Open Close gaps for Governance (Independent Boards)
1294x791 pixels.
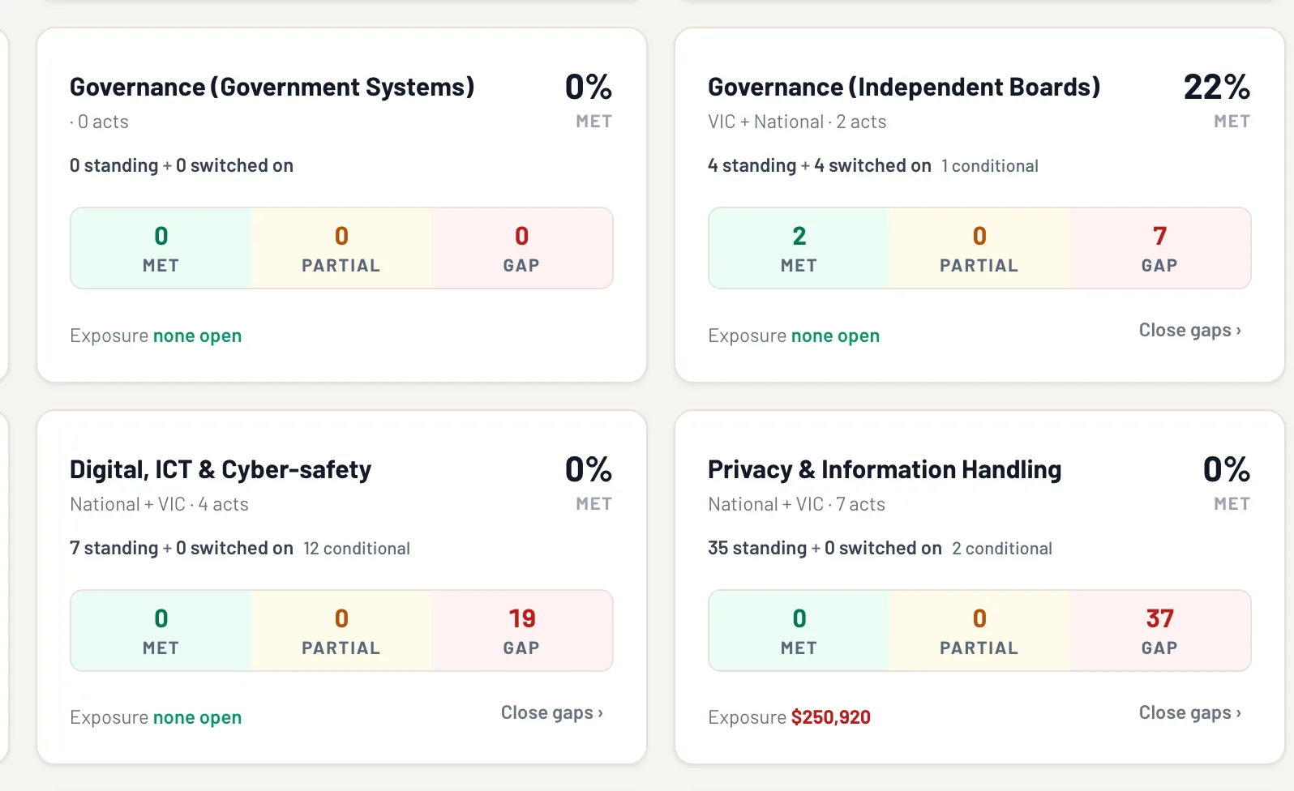[x=1189, y=331]
